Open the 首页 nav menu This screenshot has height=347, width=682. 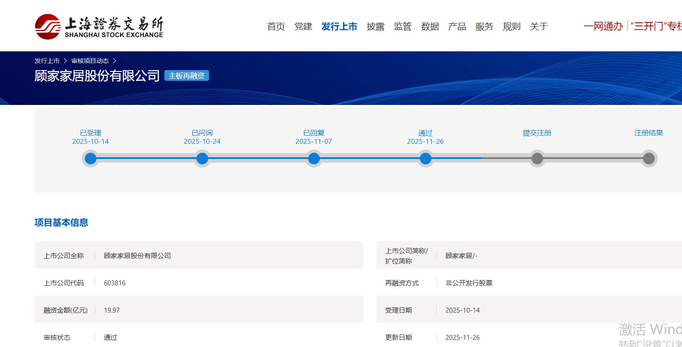[276, 26]
